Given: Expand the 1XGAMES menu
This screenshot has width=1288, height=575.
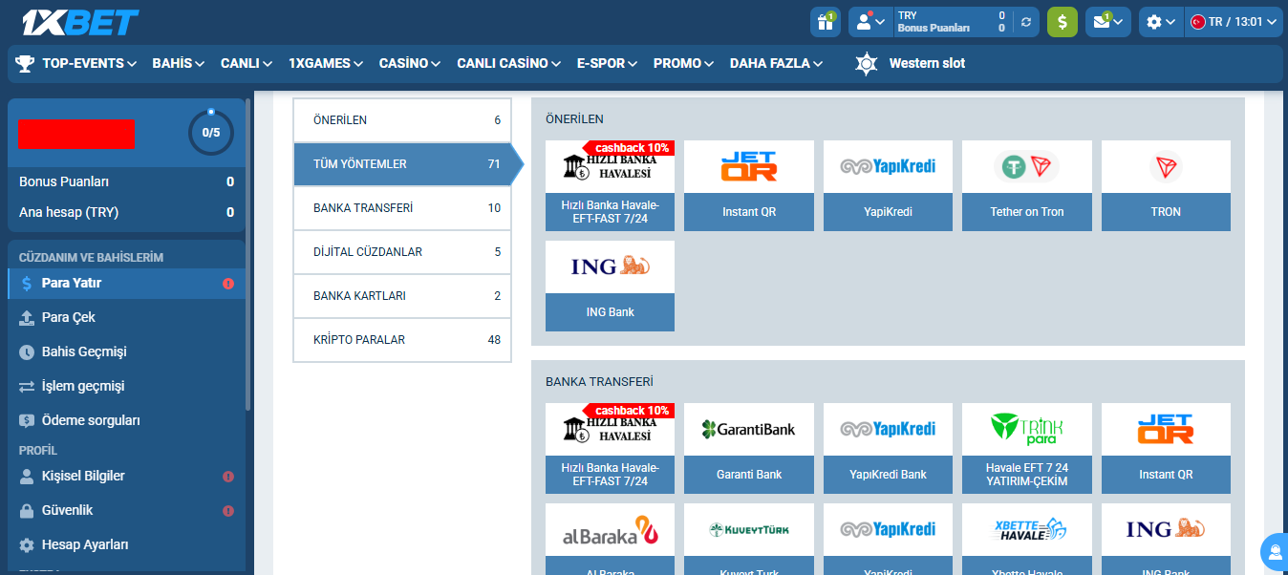Looking at the screenshot, I should tap(326, 63).
